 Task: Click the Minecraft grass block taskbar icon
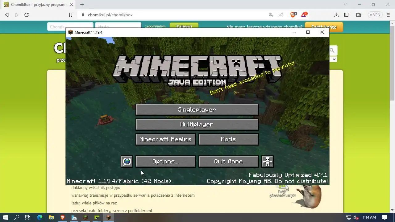click(x=85, y=217)
